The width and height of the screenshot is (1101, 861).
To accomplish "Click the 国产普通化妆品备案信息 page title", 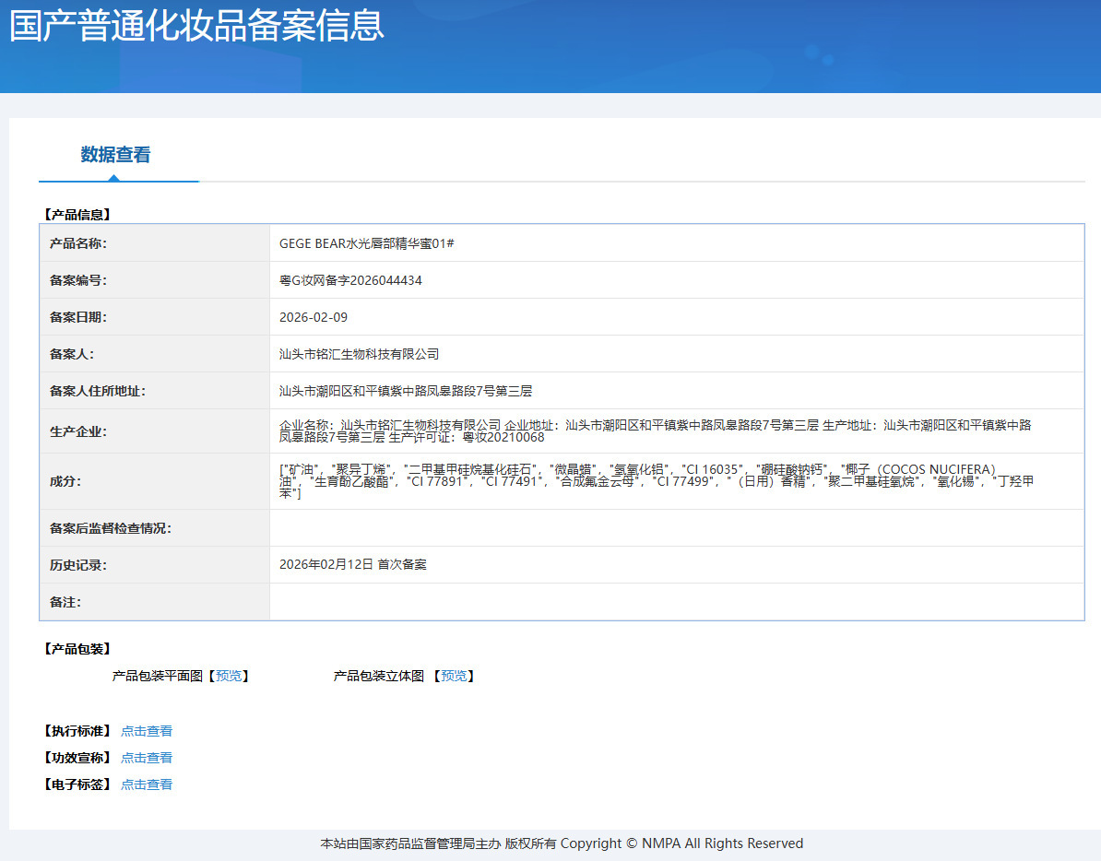I will tap(196, 26).
